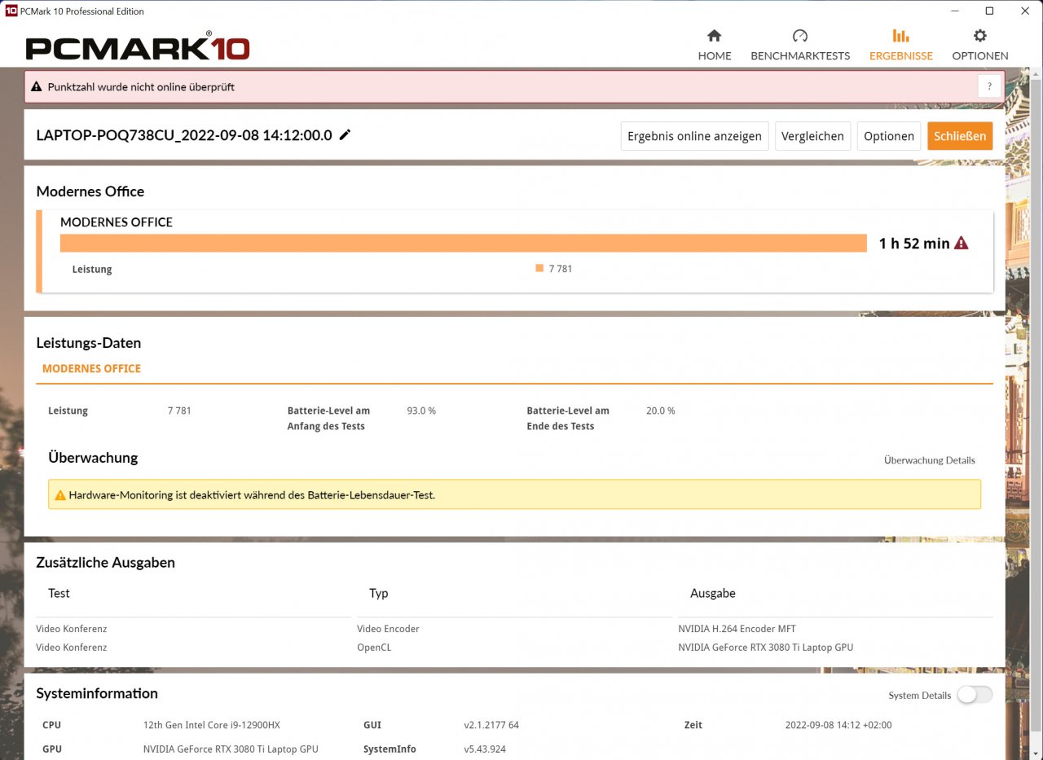Select the Ergebnisse bar chart icon
1043x760 pixels.
(x=900, y=36)
